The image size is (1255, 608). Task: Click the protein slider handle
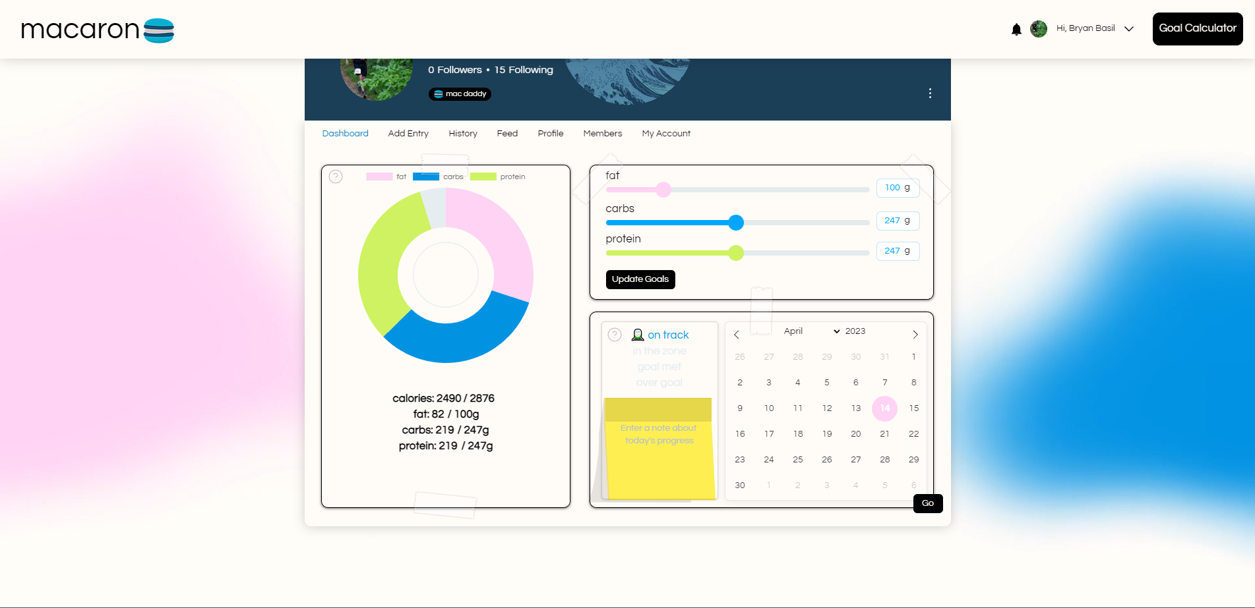click(736, 253)
